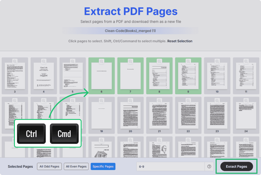Switch to All Odd Pages mode
The image size is (261, 175).
pyautogui.click(x=49, y=166)
